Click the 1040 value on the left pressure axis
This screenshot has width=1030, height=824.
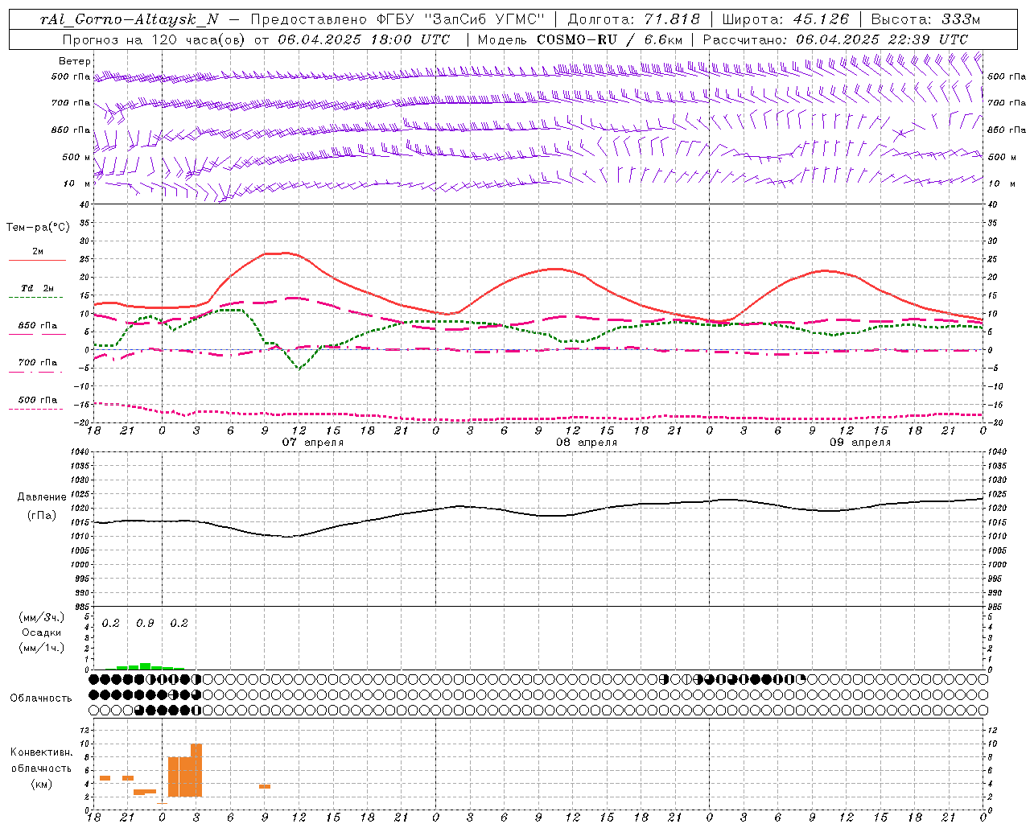tap(80, 452)
